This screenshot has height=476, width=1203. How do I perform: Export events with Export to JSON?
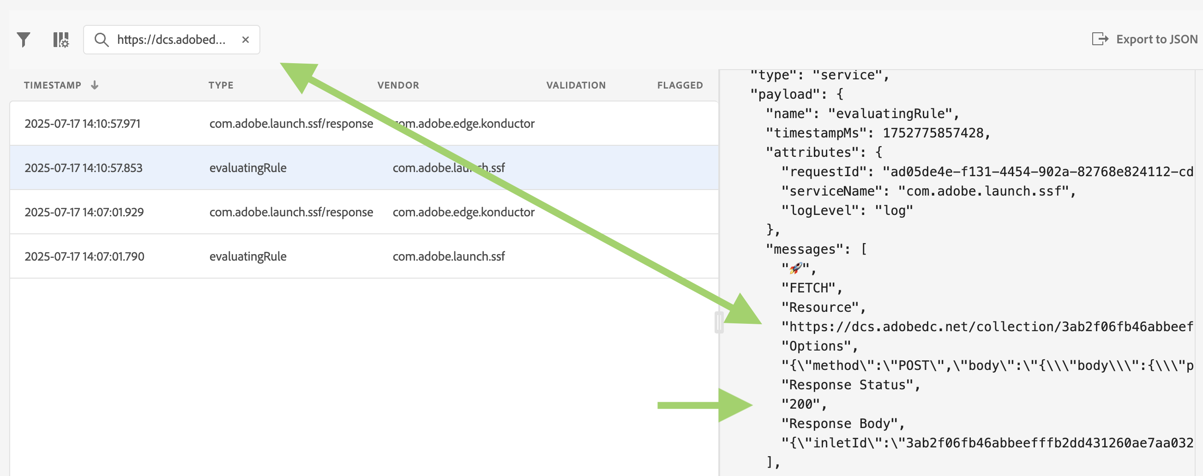tap(1145, 39)
